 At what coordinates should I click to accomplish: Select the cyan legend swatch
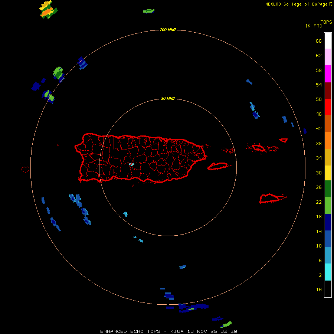(328, 272)
